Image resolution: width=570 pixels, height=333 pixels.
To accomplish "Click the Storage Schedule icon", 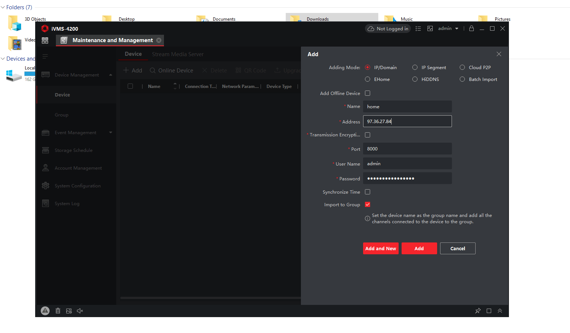I will (46, 150).
